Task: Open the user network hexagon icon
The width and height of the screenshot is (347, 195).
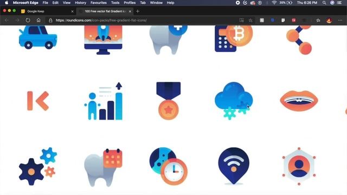Action: click(x=299, y=166)
